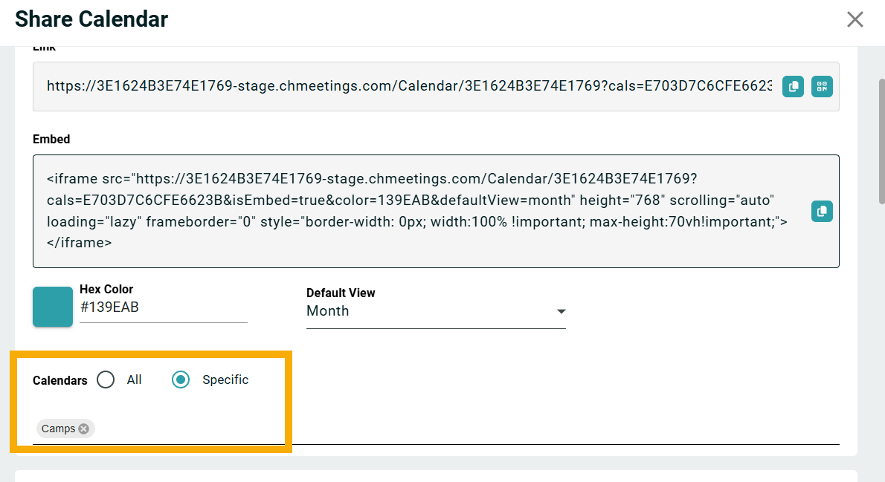
Task: Copy the calendar link to clipboard
Action: (793, 86)
